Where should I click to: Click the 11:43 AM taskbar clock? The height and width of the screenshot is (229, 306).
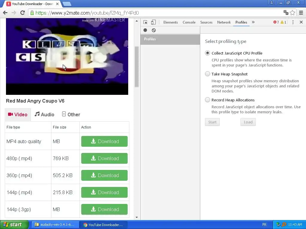pos(295,225)
